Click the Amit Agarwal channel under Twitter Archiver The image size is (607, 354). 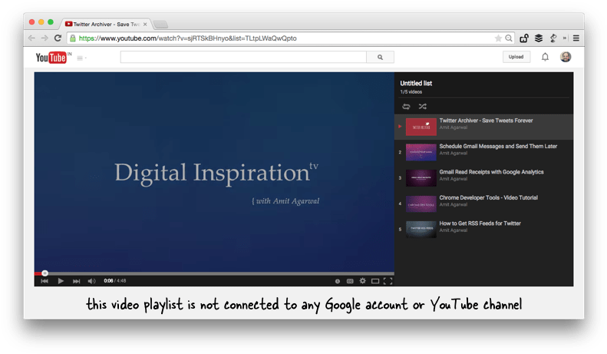point(454,127)
